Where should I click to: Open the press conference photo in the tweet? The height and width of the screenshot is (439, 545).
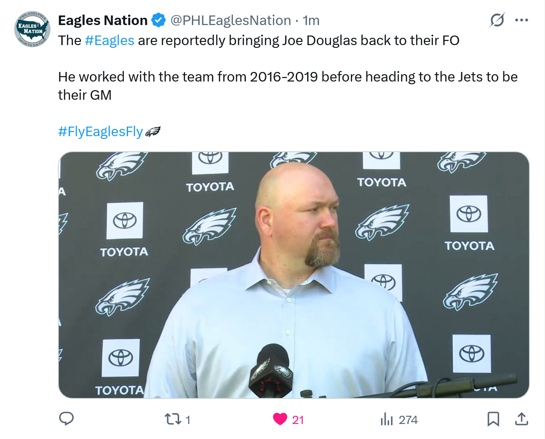294,275
